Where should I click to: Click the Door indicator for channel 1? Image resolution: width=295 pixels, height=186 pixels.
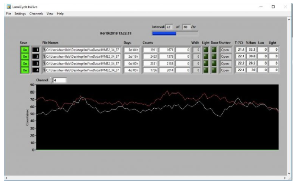point(214,50)
